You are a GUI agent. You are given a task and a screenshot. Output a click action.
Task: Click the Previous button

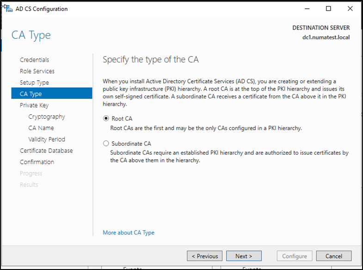click(205, 256)
